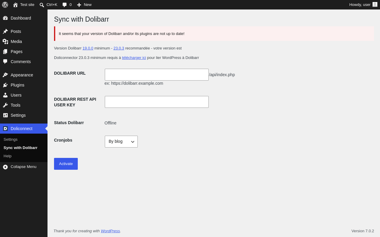The height and width of the screenshot is (237, 380).
Task: Click the Collapse Menu arrow icon
Action: coord(5,167)
